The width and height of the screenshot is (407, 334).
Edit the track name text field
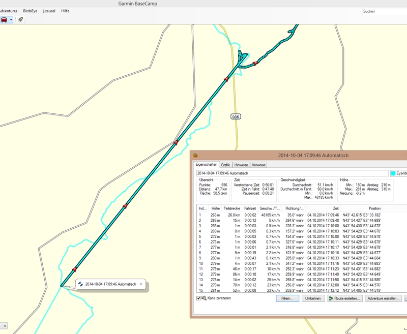pyautogui.click(x=292, y=173)
